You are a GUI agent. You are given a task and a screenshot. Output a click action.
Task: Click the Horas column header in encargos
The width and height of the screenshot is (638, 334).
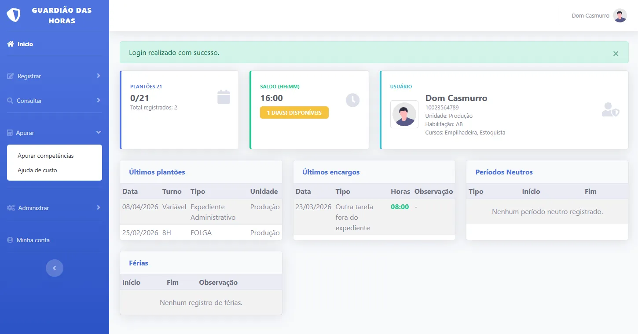(x=400, y=192)
